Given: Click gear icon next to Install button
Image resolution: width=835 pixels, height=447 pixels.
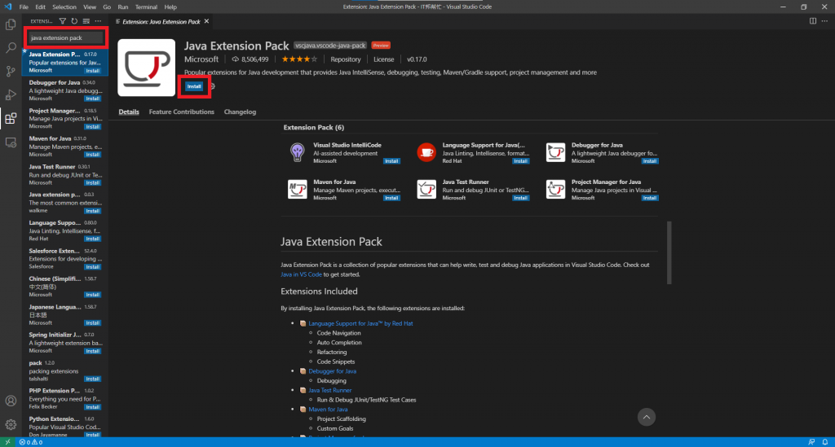Looking at the screenshot, I should tap(212, 86).
